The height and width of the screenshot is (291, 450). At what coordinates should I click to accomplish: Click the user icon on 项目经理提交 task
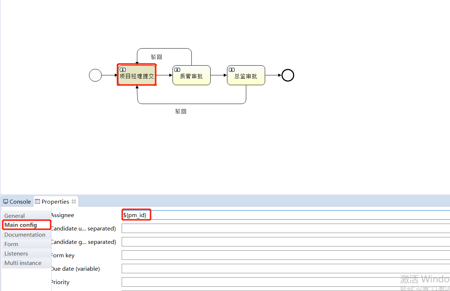(x=122, y=70)
